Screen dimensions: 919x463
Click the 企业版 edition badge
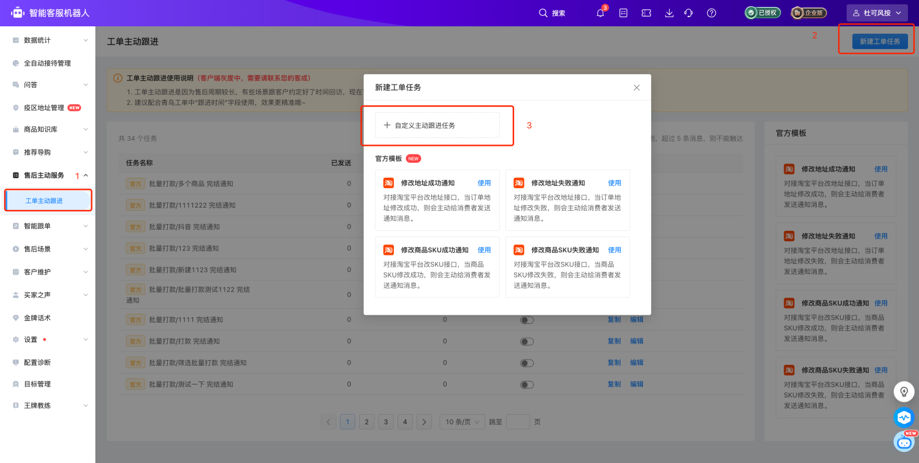tap(809, 13)
